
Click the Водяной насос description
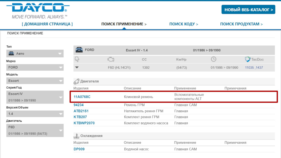click(x=136, y=149)
